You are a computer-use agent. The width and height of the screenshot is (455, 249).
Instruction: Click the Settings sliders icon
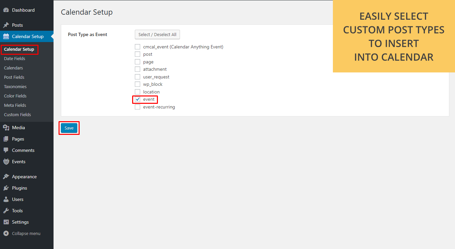point(6,222)
